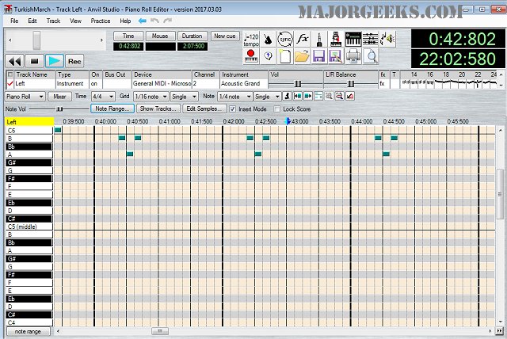Toggle the track list header checkbox
The width and height of the screenshot is (507, 339).
click(x=10, y=74)
